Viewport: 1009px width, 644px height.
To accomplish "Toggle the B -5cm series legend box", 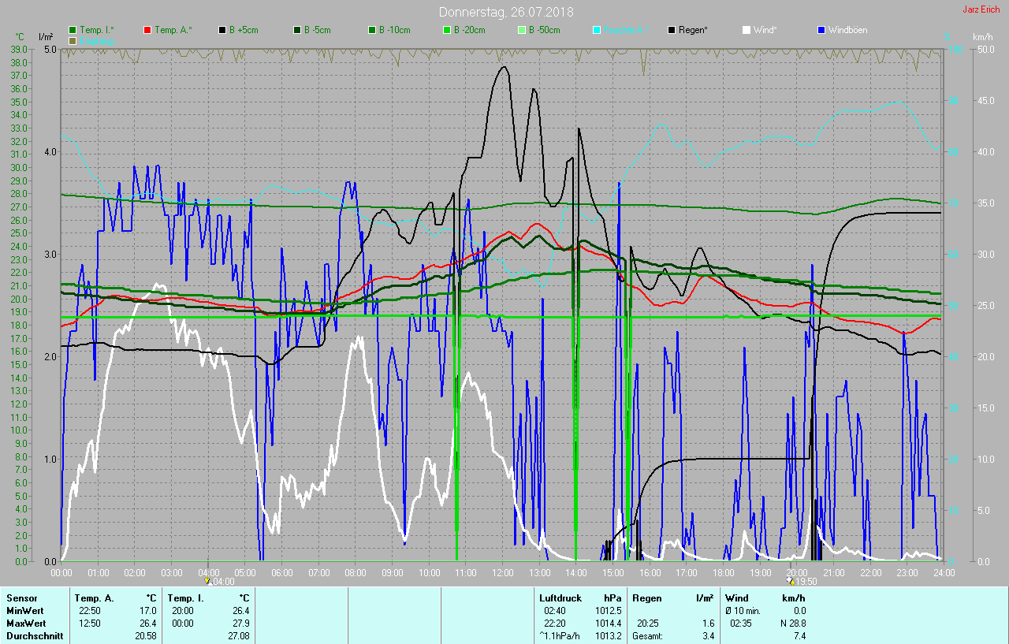I will pyautogui.click(x=297, y=30).
